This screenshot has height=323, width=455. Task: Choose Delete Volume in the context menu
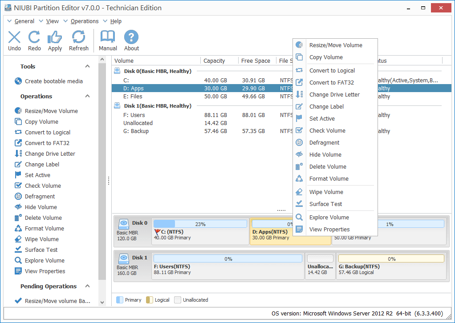click(335, 167)
